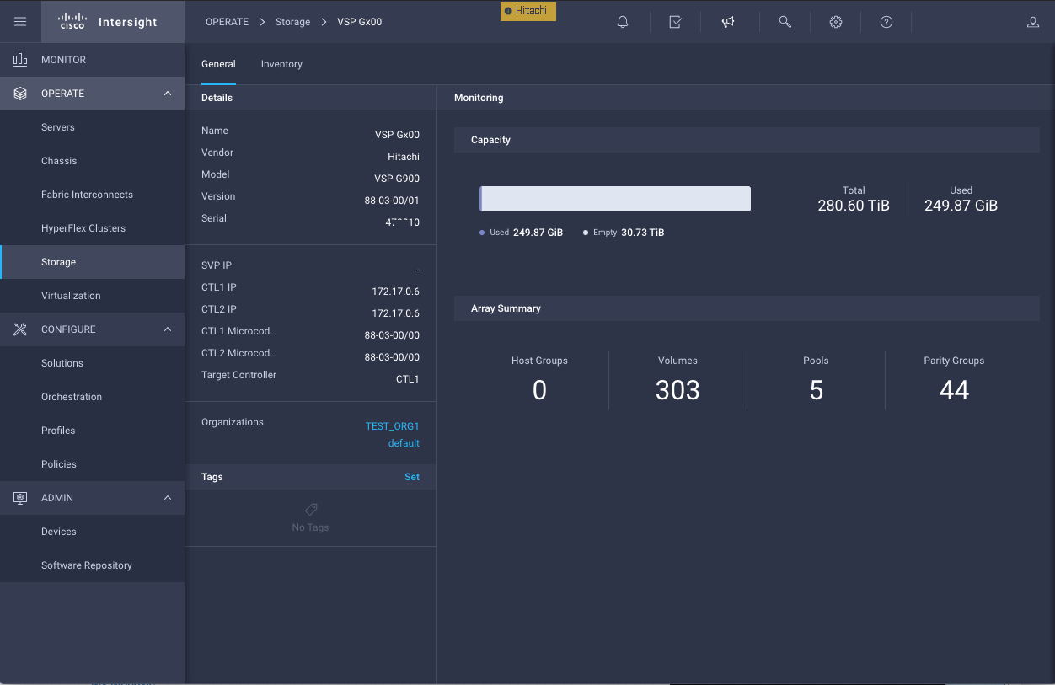Viewport: 1055px width, 685px height.
Task: Click the capacity usage bar
Action: tap(615, 199)
